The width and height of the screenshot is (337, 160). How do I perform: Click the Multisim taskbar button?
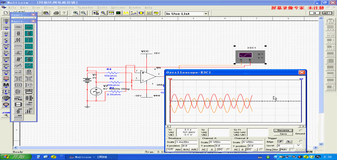click(91, 157)
